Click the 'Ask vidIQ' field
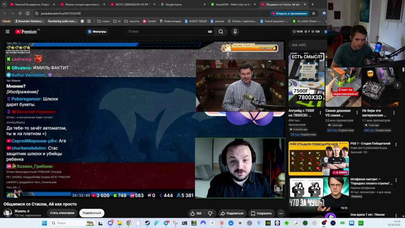 point(308,45)
